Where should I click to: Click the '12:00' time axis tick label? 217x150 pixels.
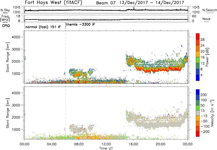(106, 144)
